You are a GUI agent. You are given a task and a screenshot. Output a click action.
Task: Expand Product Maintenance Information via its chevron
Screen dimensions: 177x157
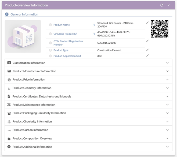[x=168, y=105]
